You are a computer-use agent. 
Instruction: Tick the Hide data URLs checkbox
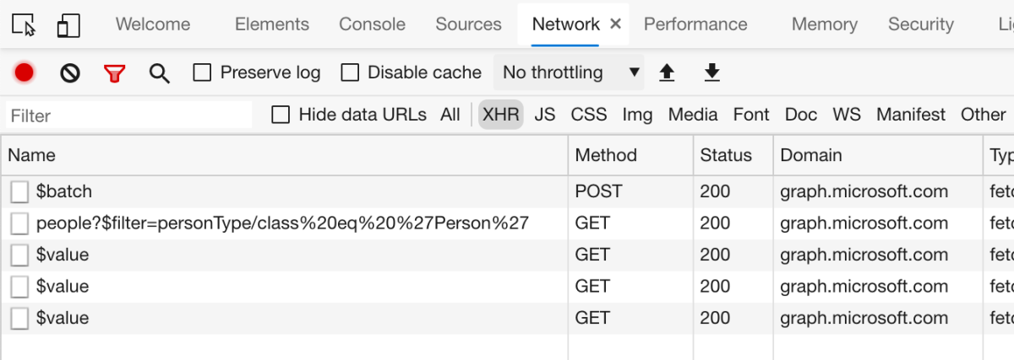(281, 115)
